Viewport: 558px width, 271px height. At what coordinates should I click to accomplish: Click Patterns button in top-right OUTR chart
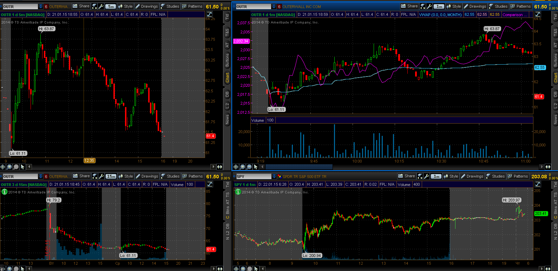(x=520, y=6)
